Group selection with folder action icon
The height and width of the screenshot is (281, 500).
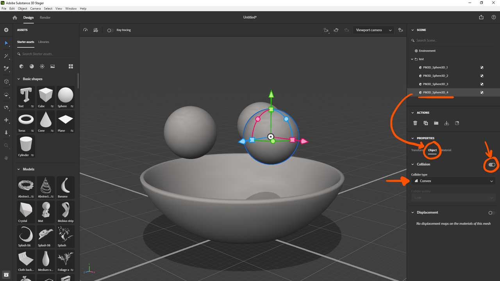click(x=436, y=123)
